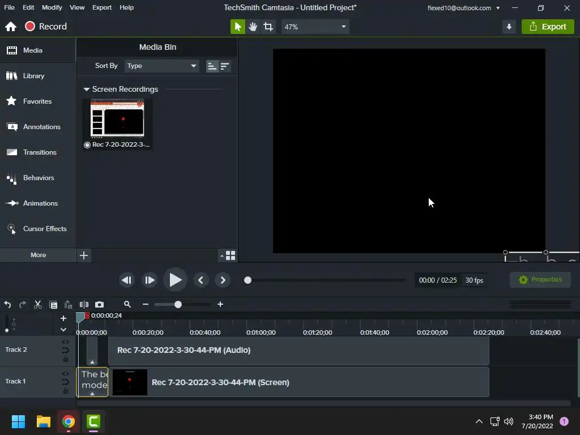Import media with the plus button

[x=84, y=255]
